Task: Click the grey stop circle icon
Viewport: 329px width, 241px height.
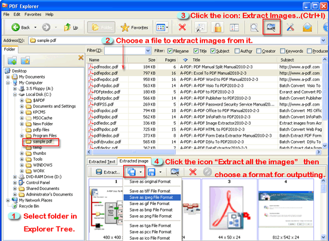Action: coord(208,172)
